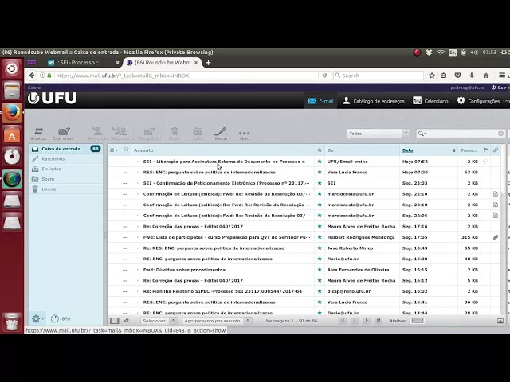The height and width of the screenshot is (382, 510).
Task: Toggle star flag on SEI sender message
Action: (320, 183)
